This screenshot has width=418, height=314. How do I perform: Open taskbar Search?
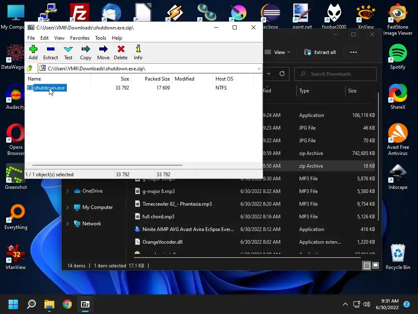click(31, 304)
